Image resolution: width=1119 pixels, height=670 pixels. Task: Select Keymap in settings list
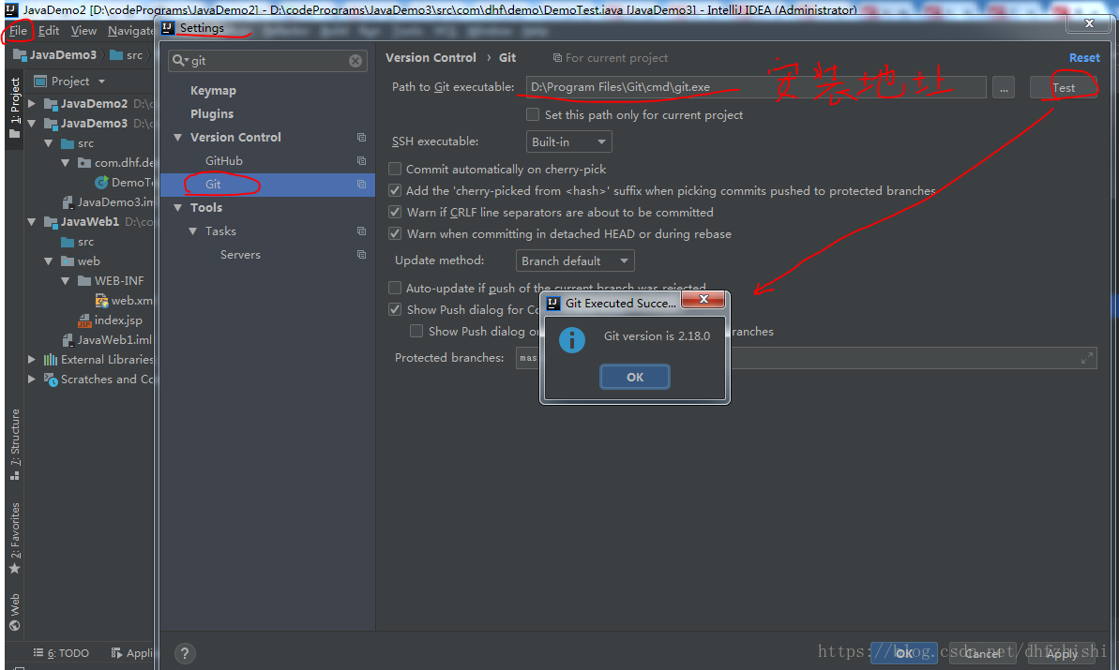pos(213,91)
